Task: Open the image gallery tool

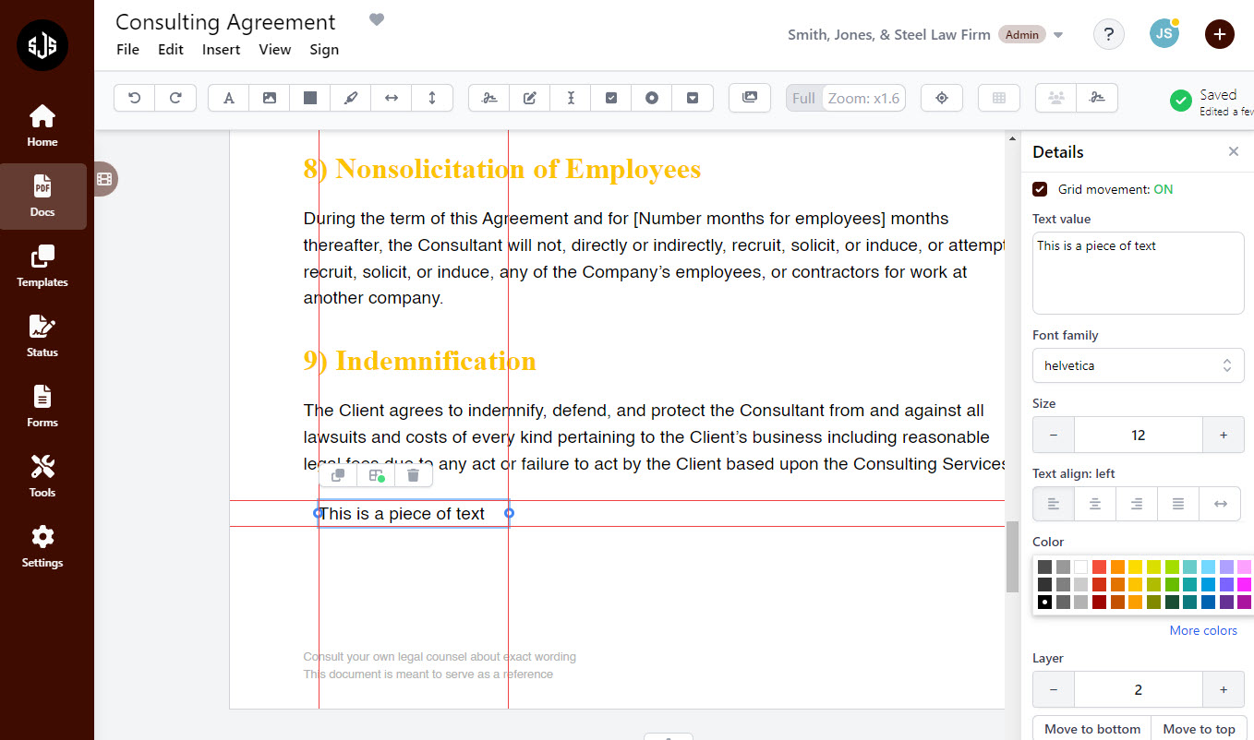Action: click(x=750, y=98)
